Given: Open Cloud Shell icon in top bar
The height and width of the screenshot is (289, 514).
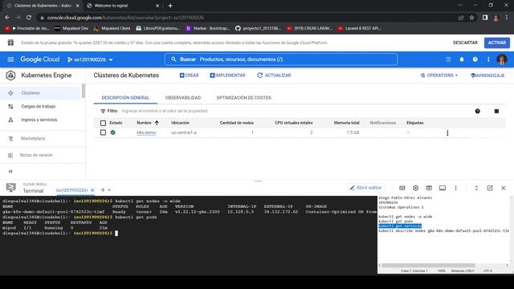Looking at the screenshot, I should [x=448, y=59].
